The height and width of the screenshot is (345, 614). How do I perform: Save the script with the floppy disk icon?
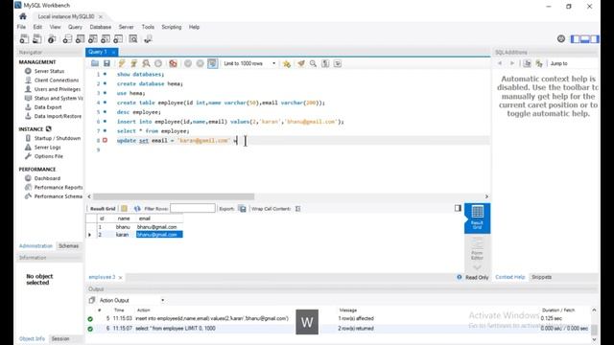point(106,63)
